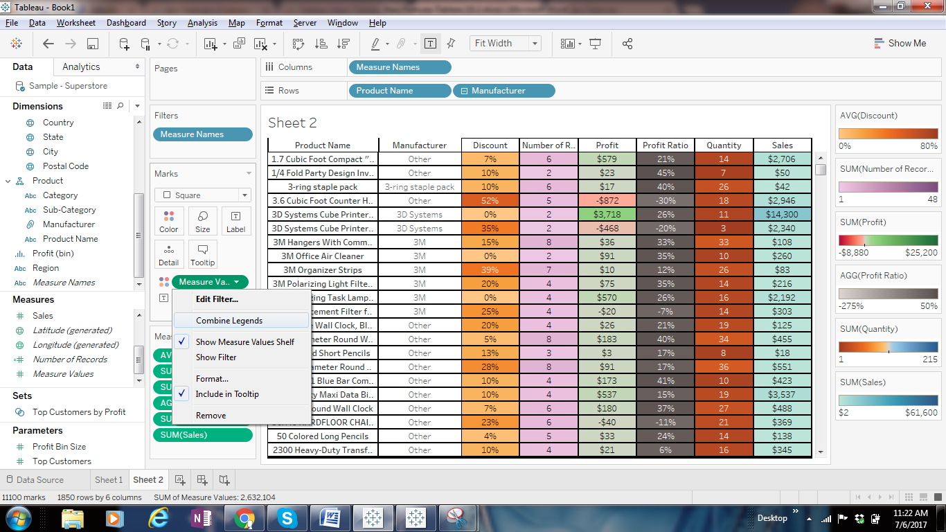
Task: Collapse the Product dimension folder
Action: [x=8, y=181]
